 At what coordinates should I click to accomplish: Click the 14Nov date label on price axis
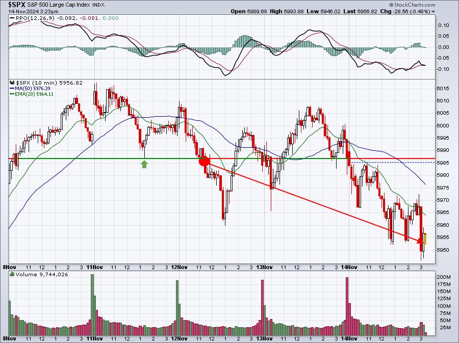tap(349, 267)
